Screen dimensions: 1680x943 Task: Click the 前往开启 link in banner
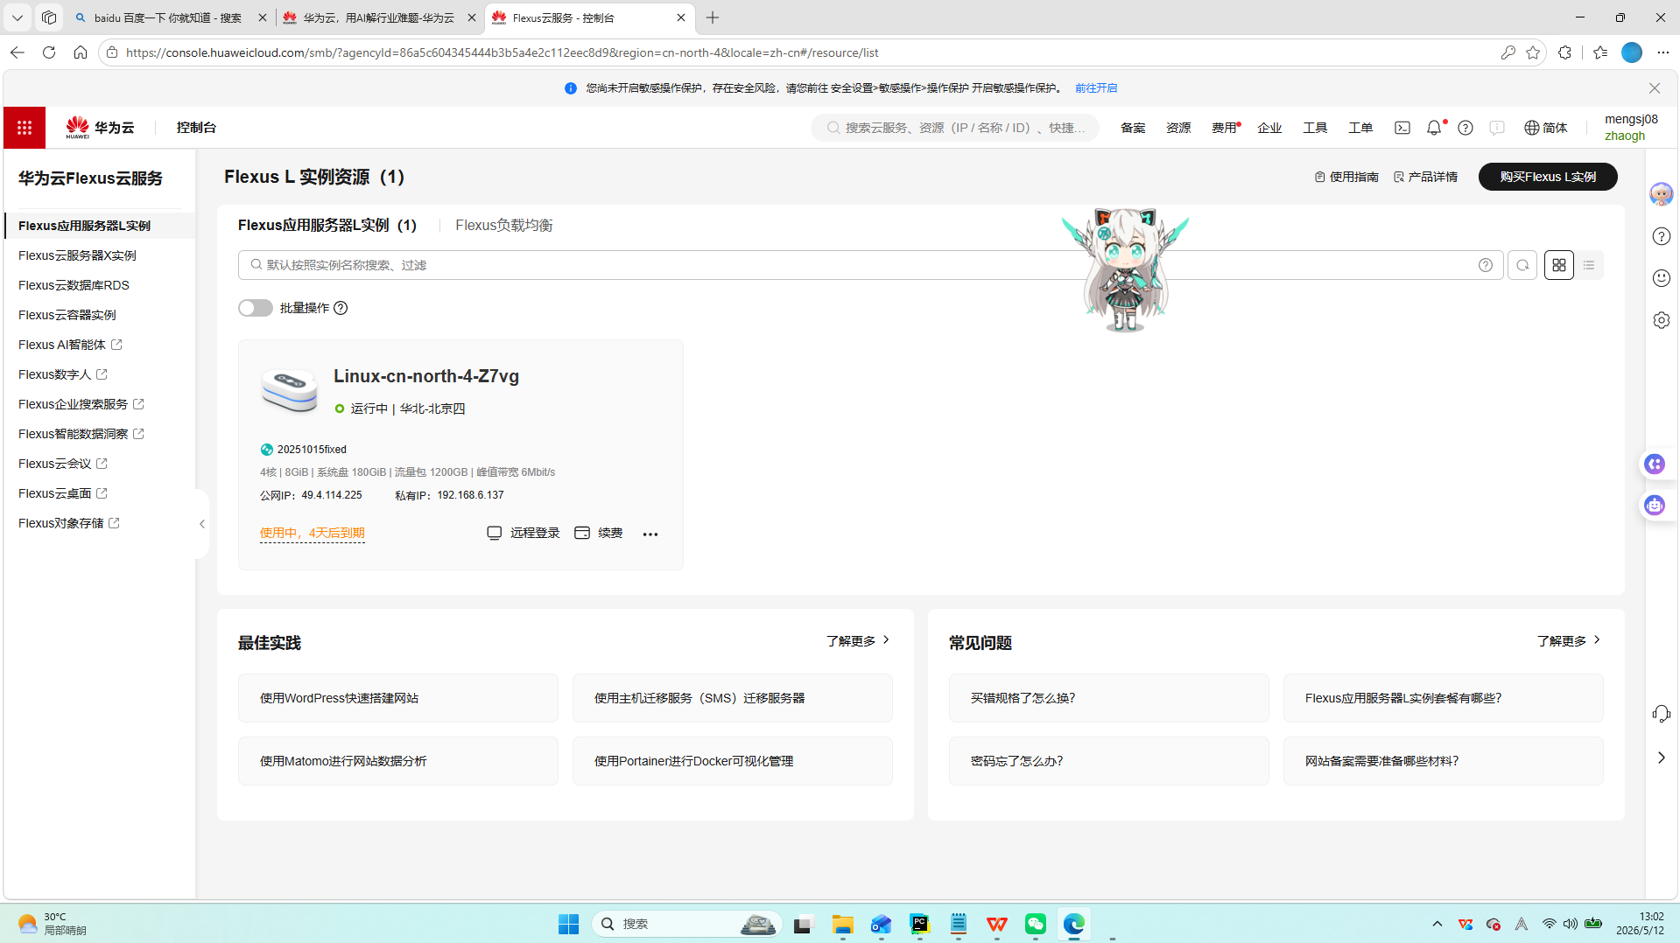[1096, 88]
